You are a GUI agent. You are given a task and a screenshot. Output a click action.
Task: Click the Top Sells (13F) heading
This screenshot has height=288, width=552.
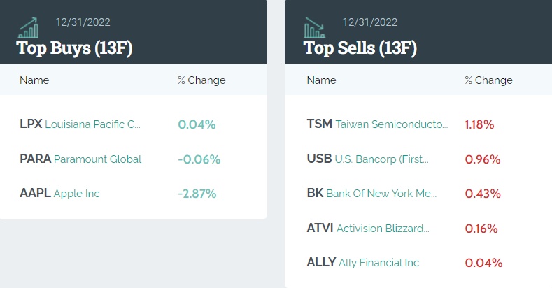point(360,48)
